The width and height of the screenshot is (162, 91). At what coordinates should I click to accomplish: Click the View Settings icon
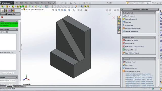(x=86, y=10)
